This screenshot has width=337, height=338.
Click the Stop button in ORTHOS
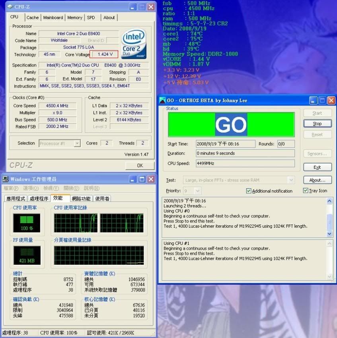pyautogui.click(x=317, y=124)
